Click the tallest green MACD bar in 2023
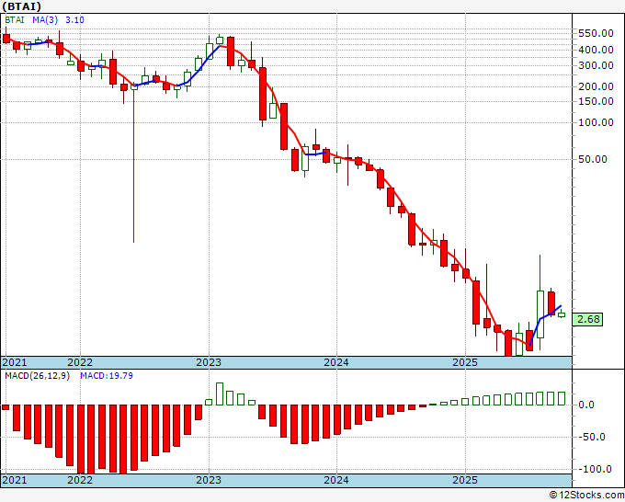Image resolution: width=625 pixels, height=502 pixels. tap(220, 394)
